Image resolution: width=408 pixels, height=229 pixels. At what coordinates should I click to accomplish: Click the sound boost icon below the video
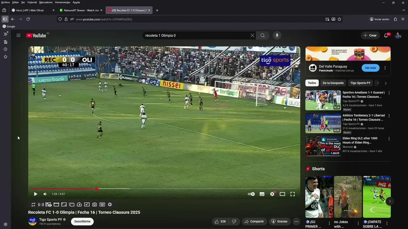click(41, 205)
